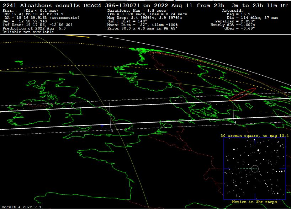Image resolution: width=291 pixels, height=209 pixels.
Task: Click the 'Moon: Dist = 32°' line
Action: [142, 25]
